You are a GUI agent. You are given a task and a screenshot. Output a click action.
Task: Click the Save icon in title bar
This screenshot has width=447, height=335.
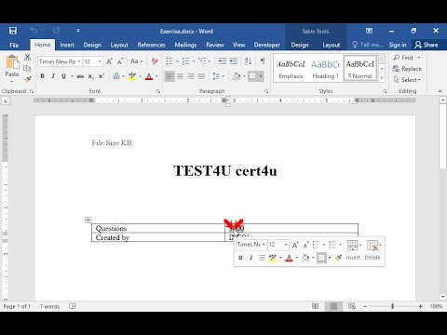pos(13,31)
